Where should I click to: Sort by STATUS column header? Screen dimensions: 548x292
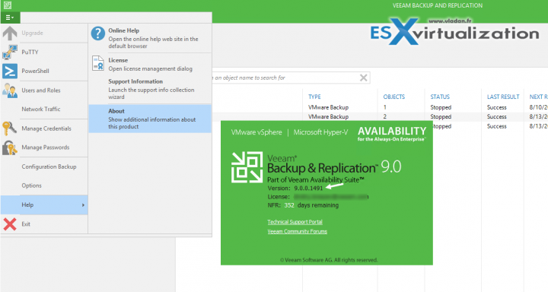click(x=440, y=97)
